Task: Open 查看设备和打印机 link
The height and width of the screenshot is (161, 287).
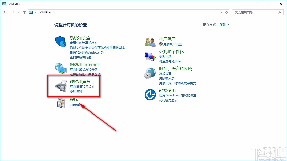Action: click(83, 86)
